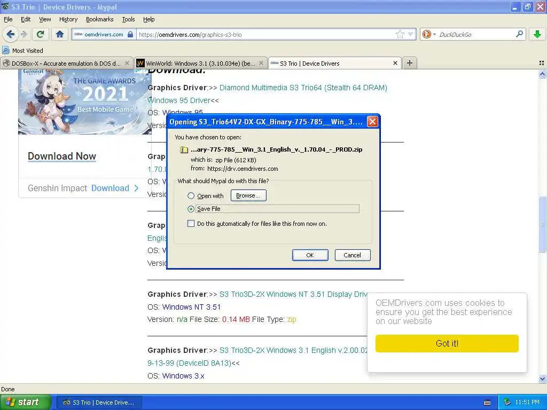This screenshot has height=410, width=547.
Task: Click the Mypal icon in title bar
Action: pos(5,6)
